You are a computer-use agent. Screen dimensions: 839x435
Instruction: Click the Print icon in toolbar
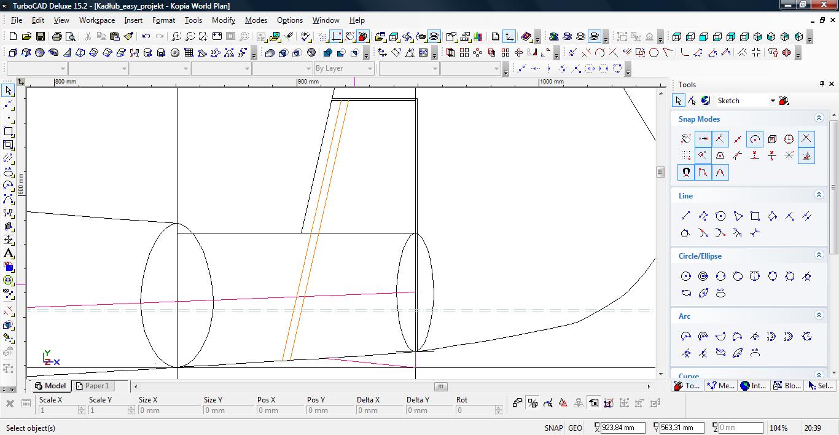pos(57,37)
